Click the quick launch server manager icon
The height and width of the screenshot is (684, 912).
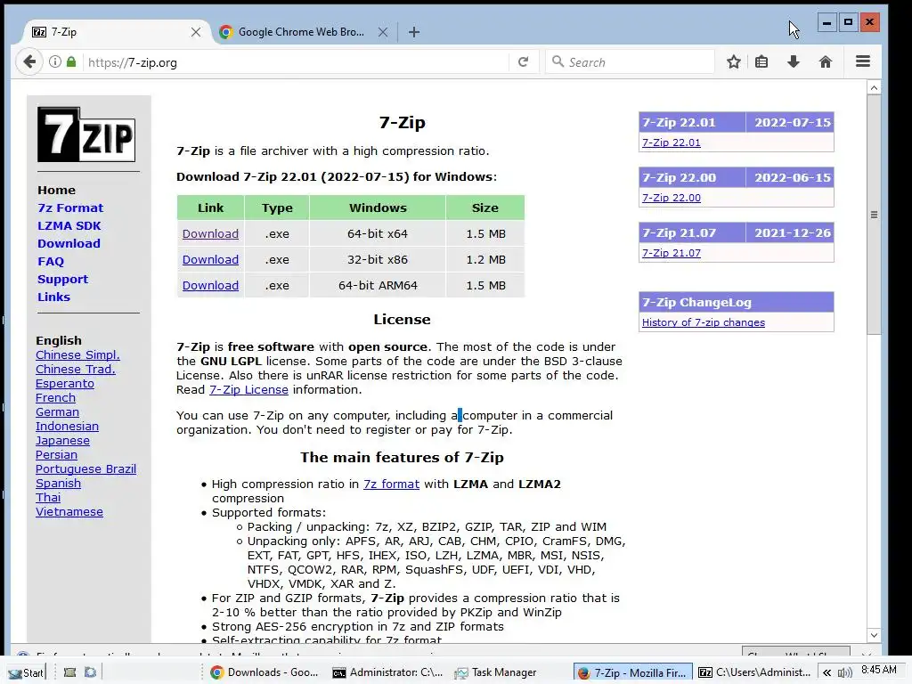[69, 672]
